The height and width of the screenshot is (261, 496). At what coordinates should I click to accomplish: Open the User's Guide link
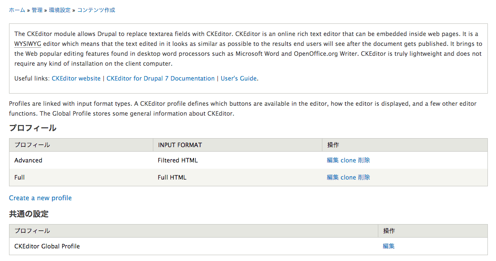[x=239, y=79]
